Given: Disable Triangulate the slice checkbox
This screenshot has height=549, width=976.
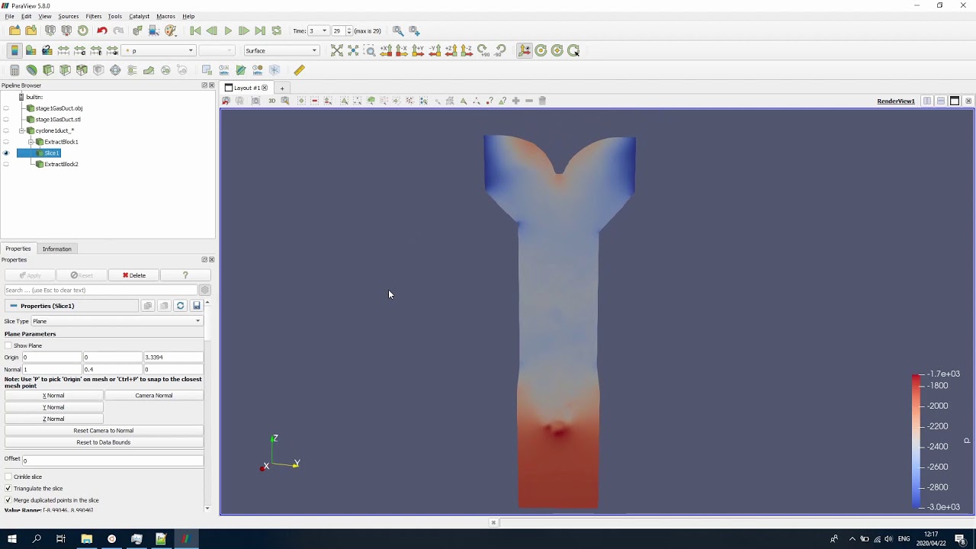Looking at the screenshot, I should coord(8,488).
